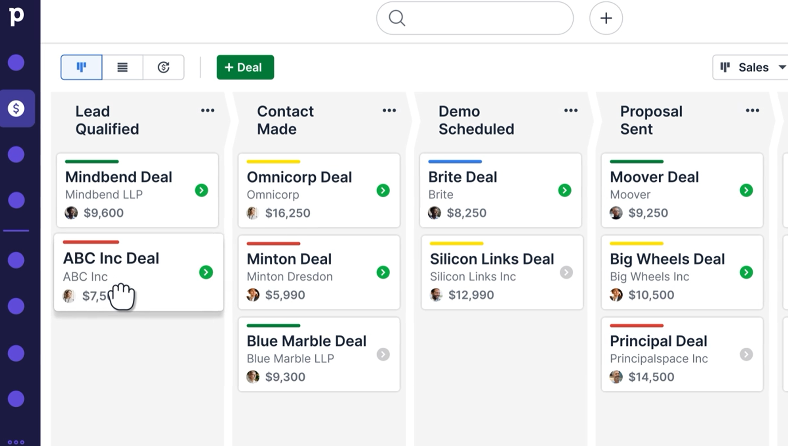
Task: Open Contact Made stage options menu
Action: click(x=389, y=111)
